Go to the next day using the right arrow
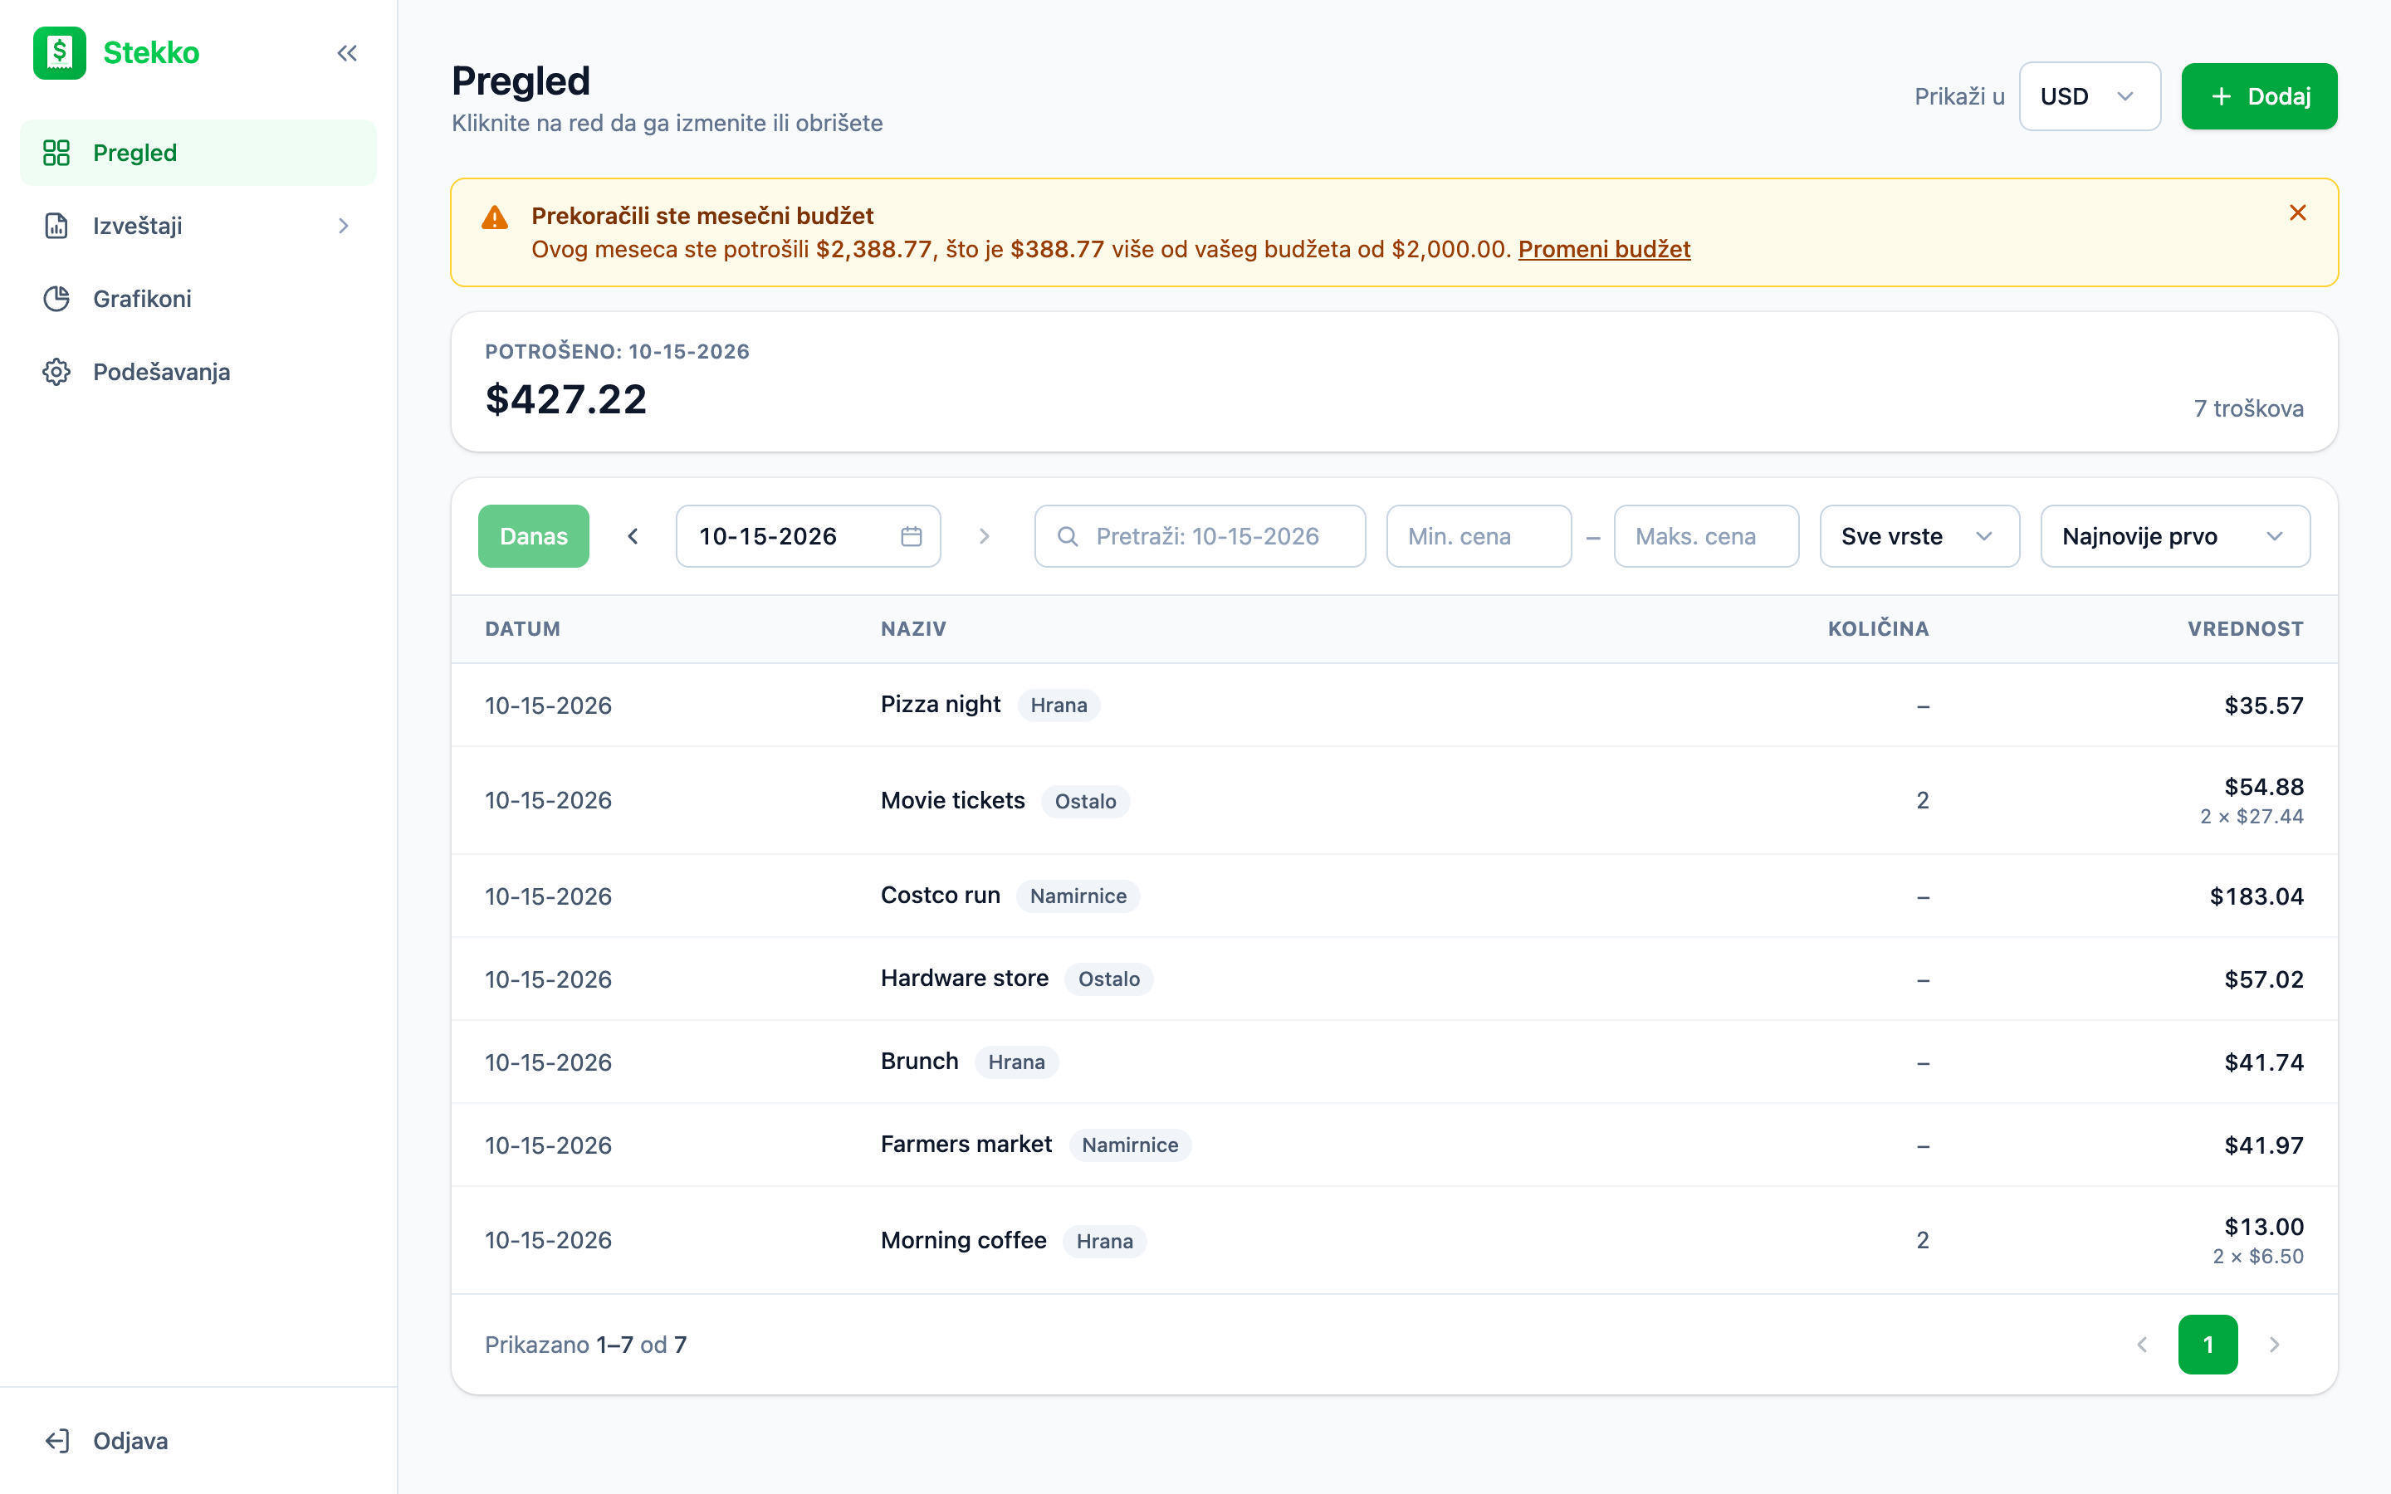 [984, 536]
